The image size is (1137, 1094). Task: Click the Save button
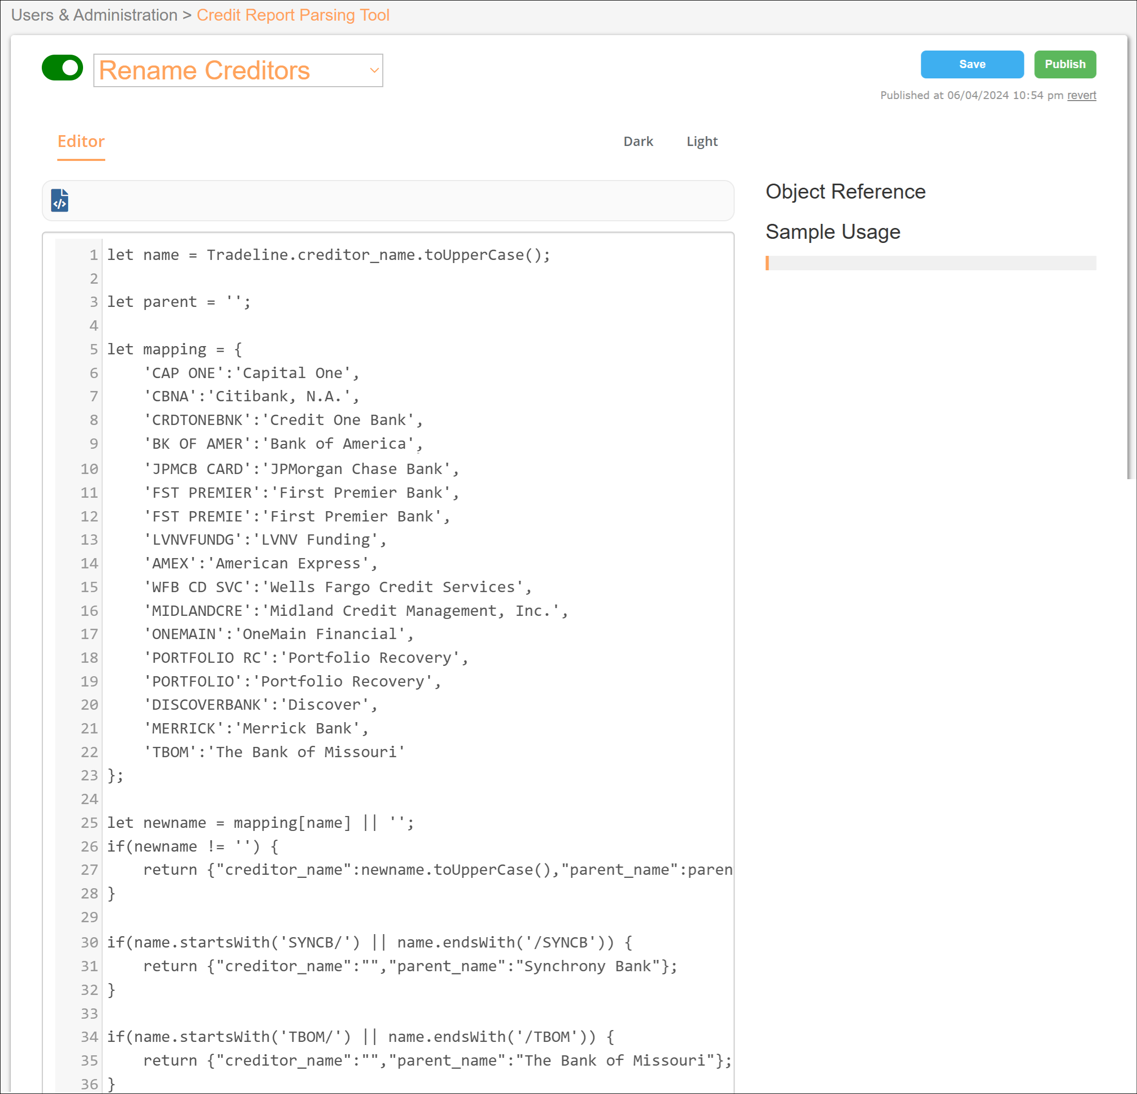[x=972, y=64]
